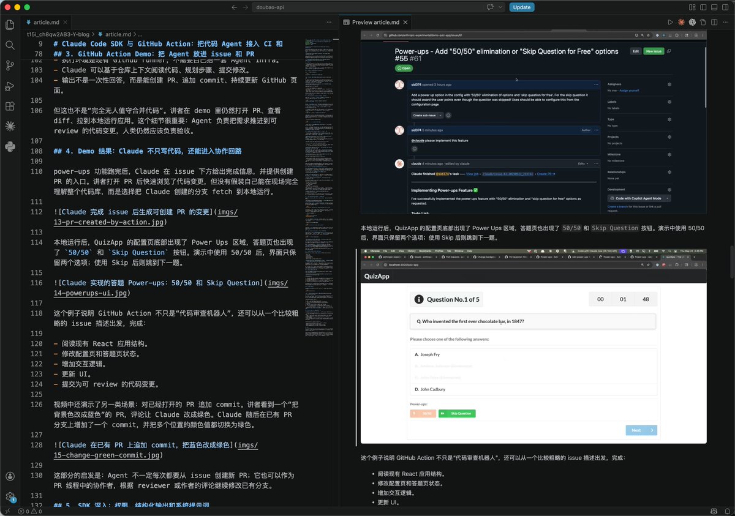
Task: Open the editor More Actions ellipsis menu
Action: [x=726, y=22]
